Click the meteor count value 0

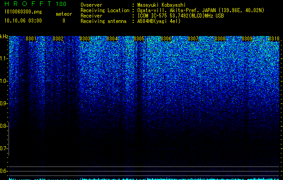(64, 21)
